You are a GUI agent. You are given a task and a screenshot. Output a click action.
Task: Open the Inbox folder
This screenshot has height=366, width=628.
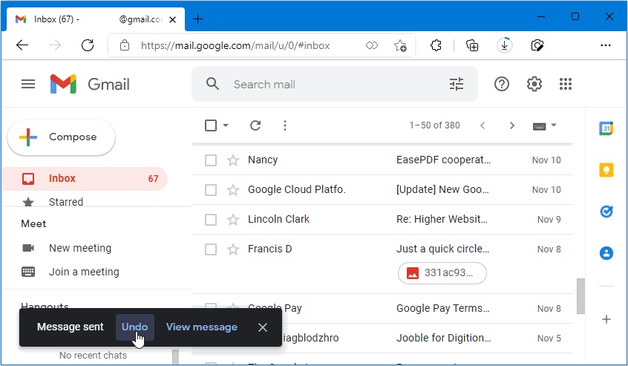point(85,179)
